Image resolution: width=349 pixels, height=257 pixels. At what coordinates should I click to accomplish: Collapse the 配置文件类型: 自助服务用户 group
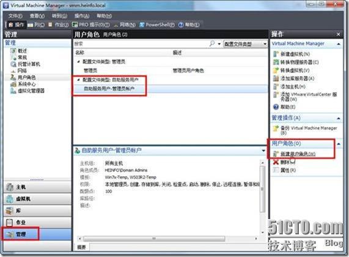[79, 80]
